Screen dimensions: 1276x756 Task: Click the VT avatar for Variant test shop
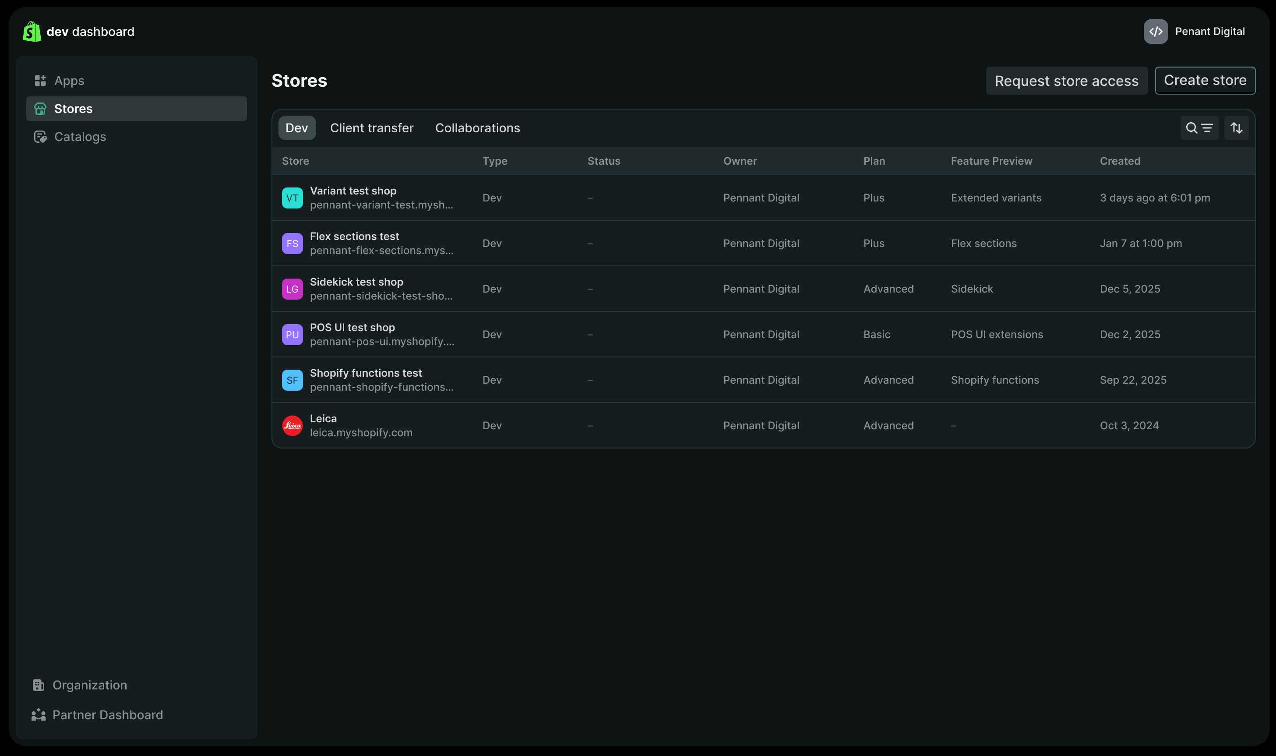tap(292, 198)
